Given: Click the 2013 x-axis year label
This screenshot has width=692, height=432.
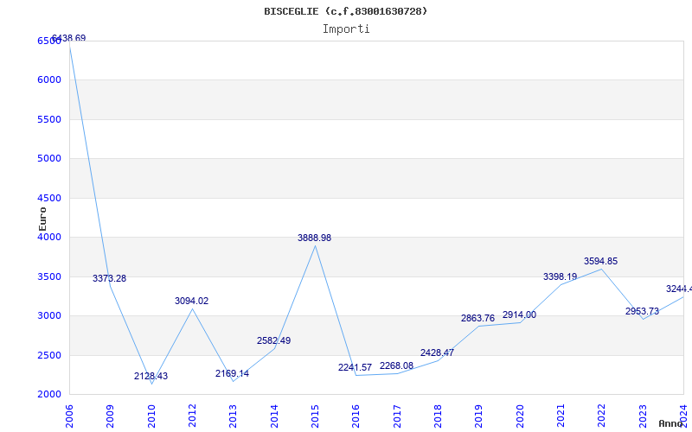Looking at the screenshot, I should click(233, 416).
